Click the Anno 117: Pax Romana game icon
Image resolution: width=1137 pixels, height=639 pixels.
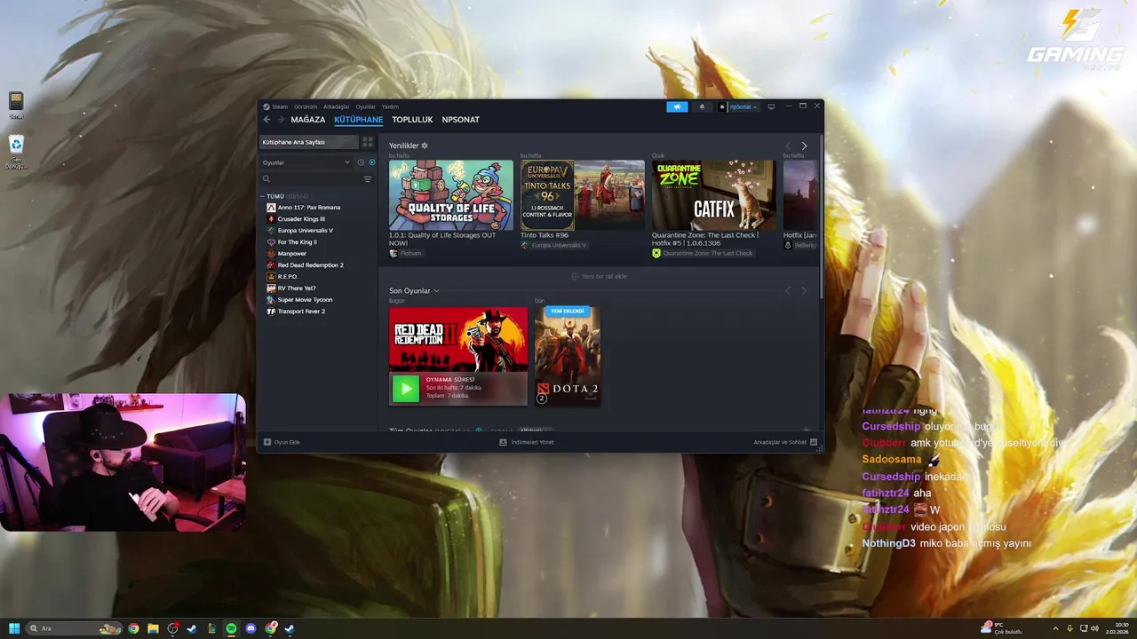(x=272, y=208)
